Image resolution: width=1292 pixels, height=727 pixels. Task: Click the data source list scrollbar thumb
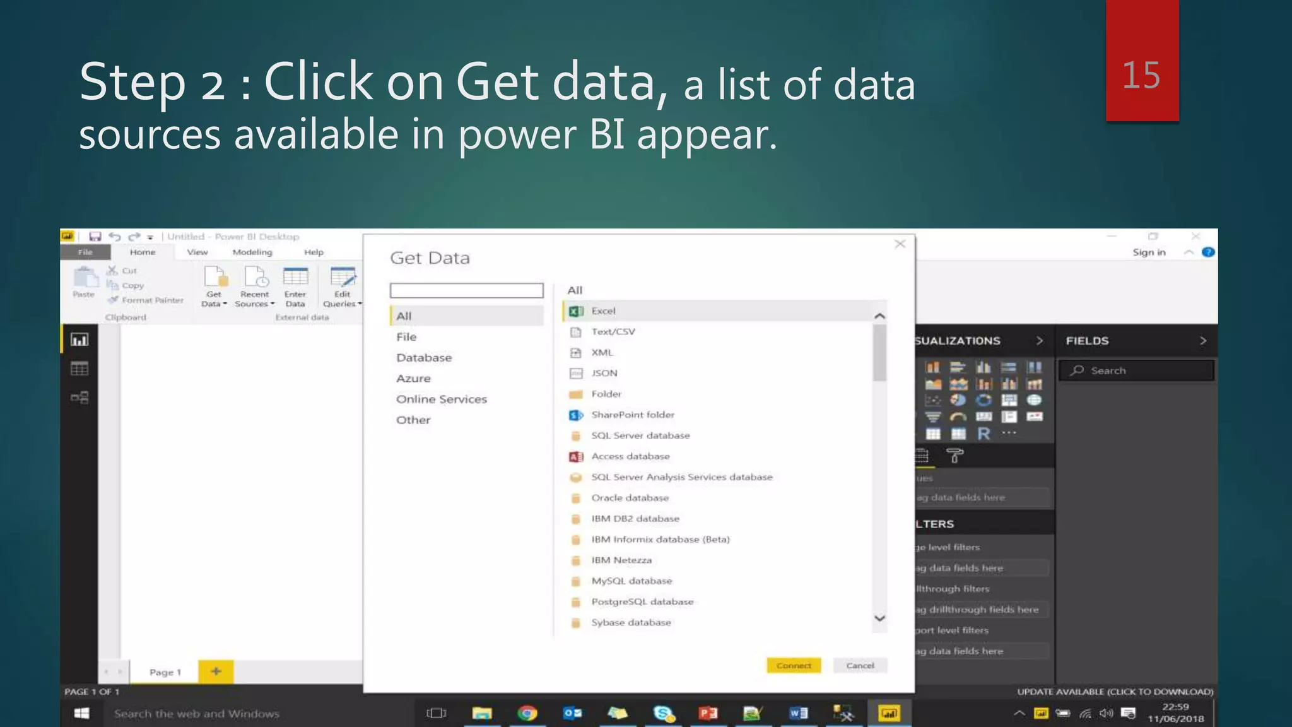[879, 353]
